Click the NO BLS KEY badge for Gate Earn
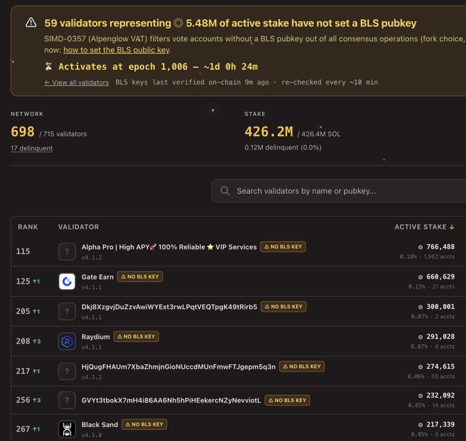 point(140,277)
